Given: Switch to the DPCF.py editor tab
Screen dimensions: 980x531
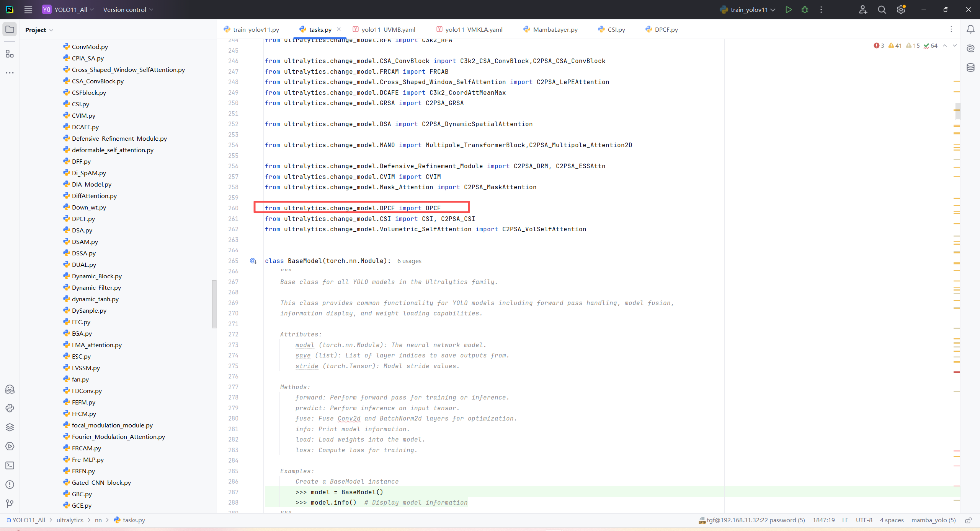Looking at the screenshot, I should pos(666,29).
